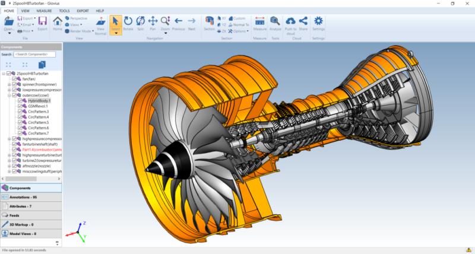Screen dimensions: 475x254
Task: Open the Analyze tool
Action: pos(275,24)
